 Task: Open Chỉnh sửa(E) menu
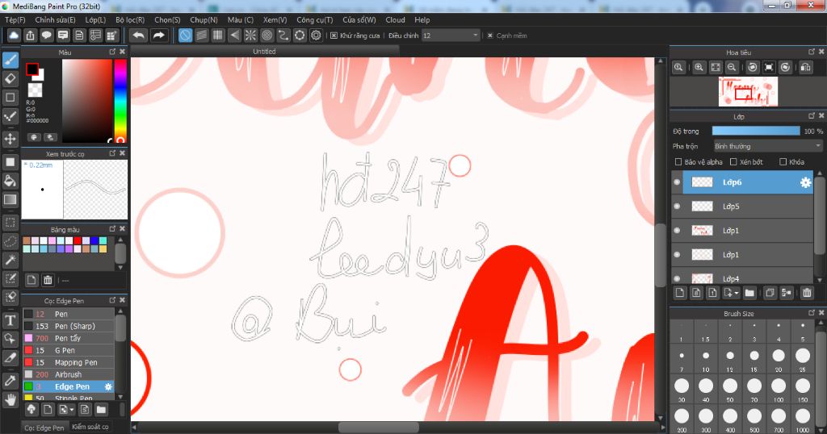[56, 19]
